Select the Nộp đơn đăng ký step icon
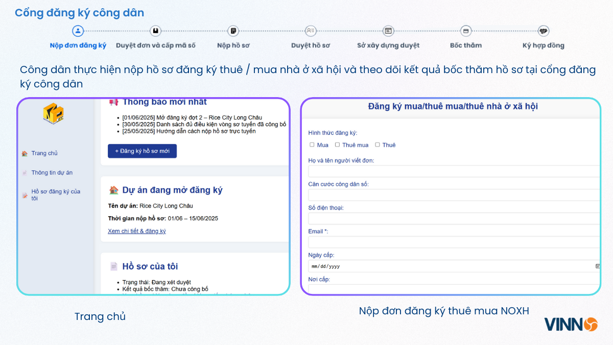The height and width of the screenshot is (345, 613). pyautogui.click(x=78, y=31)
